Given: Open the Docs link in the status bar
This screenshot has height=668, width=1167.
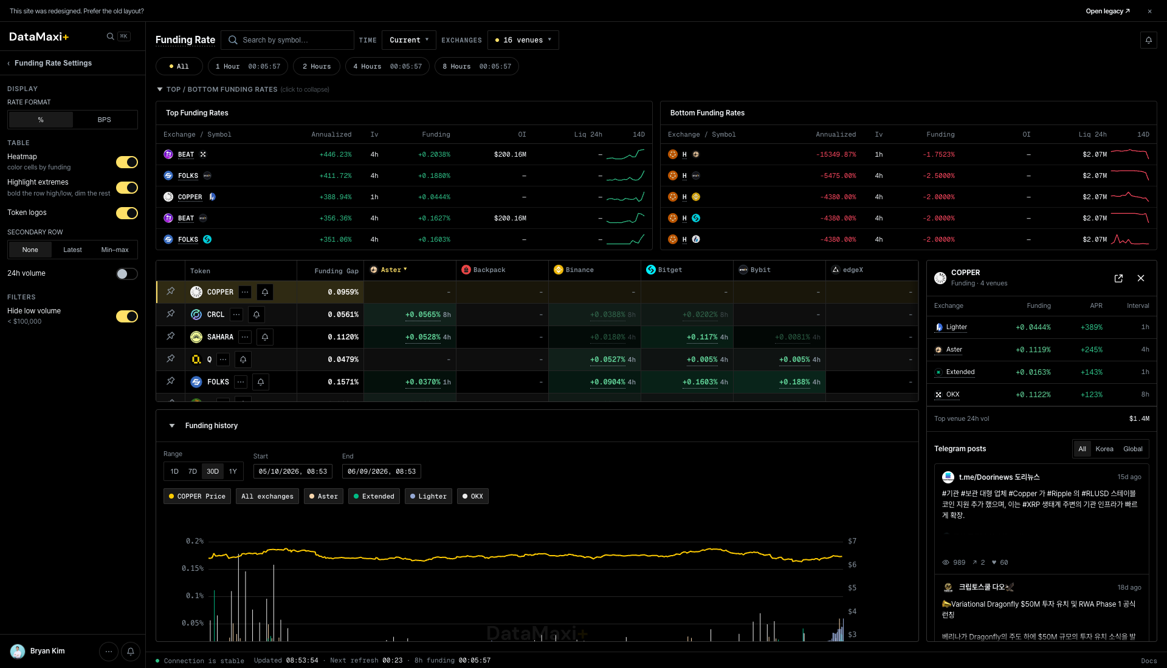Looking at the screenshot, I should pyautogui.click(x=1149, y=661).
